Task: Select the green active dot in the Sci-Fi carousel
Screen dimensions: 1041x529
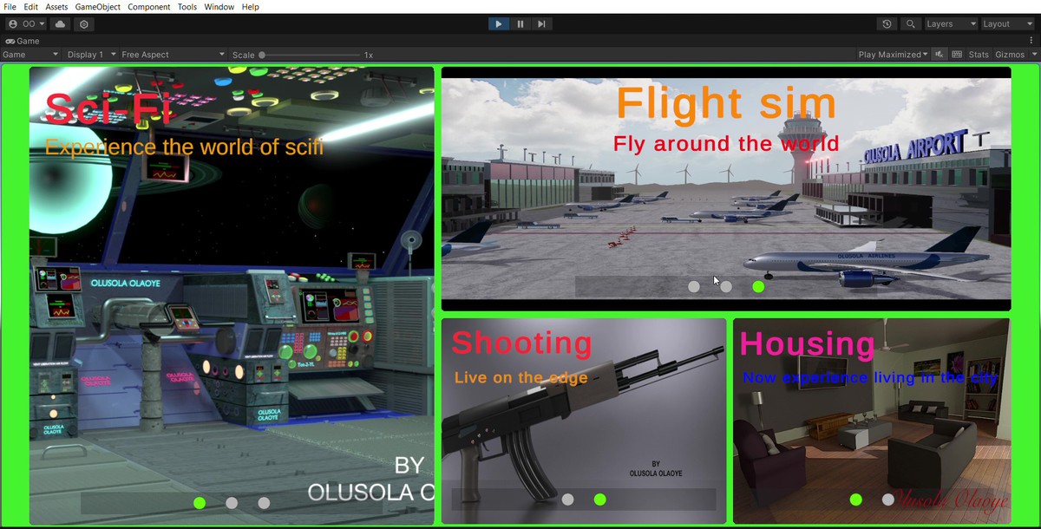Action: (200, 503)
